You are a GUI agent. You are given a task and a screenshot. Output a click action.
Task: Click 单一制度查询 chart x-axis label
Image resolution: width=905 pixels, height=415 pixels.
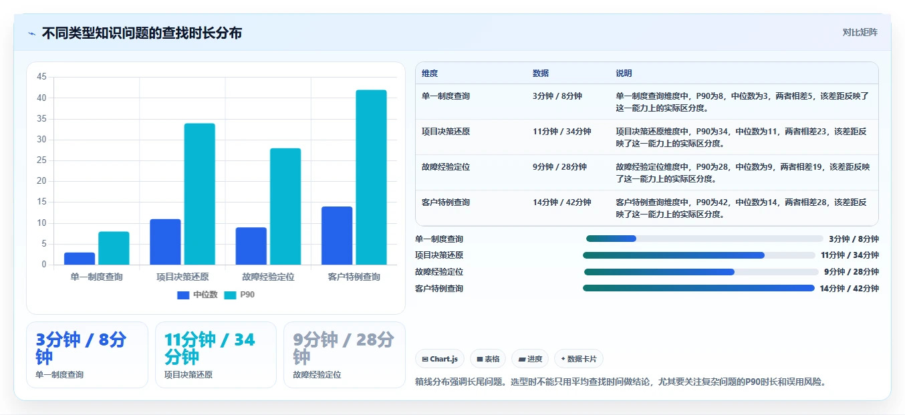(x=96, y=277)
